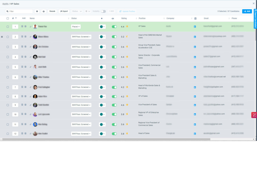Open notes icon for candidate row 6
Screen dimensions: 257x193
22,77
